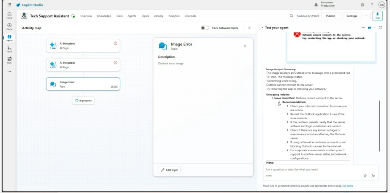Click the test chat vertical scrollbar
The height and width of the screenshot is (193, 390).
pos(379,126)
